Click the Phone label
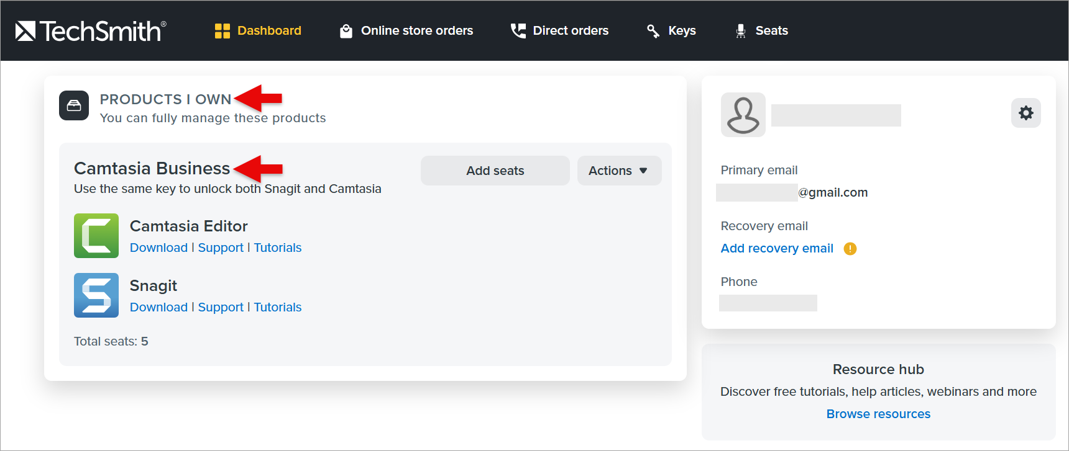Image resolution: width=1069 pixels, height=451 pixels. coord(739,282)
